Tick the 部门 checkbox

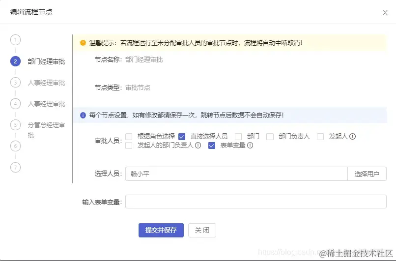tap(238, 137)
